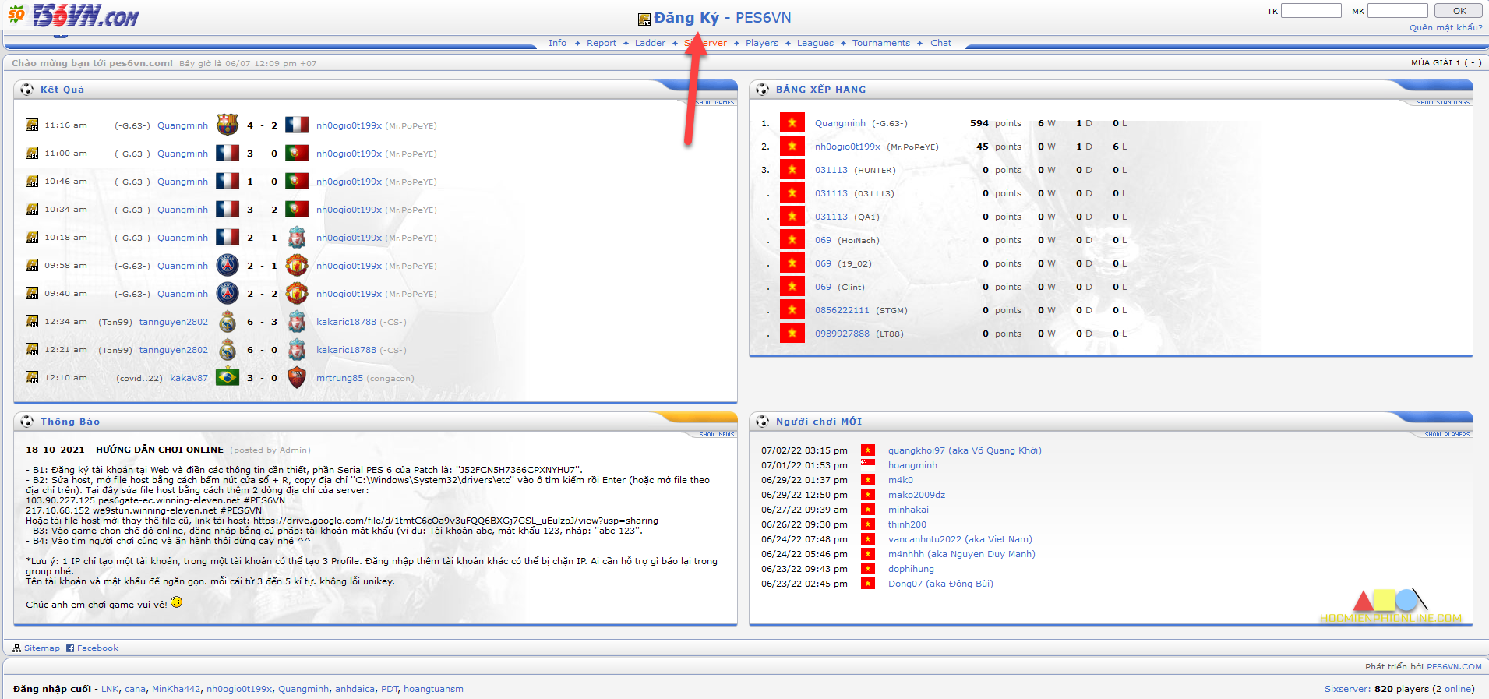Click the Show Standings link

[x=1443, y=103]
